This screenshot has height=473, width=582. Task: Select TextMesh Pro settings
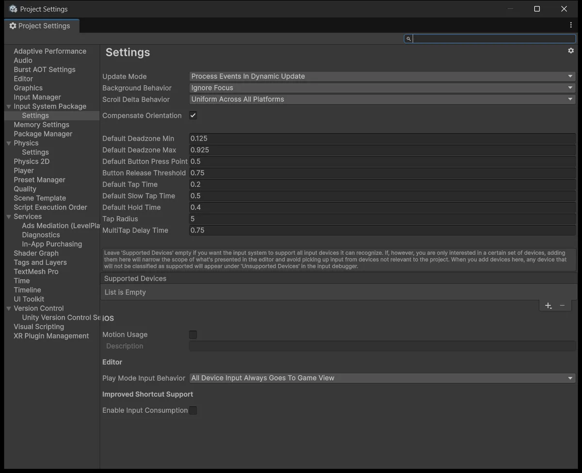(x=36, y=272)
